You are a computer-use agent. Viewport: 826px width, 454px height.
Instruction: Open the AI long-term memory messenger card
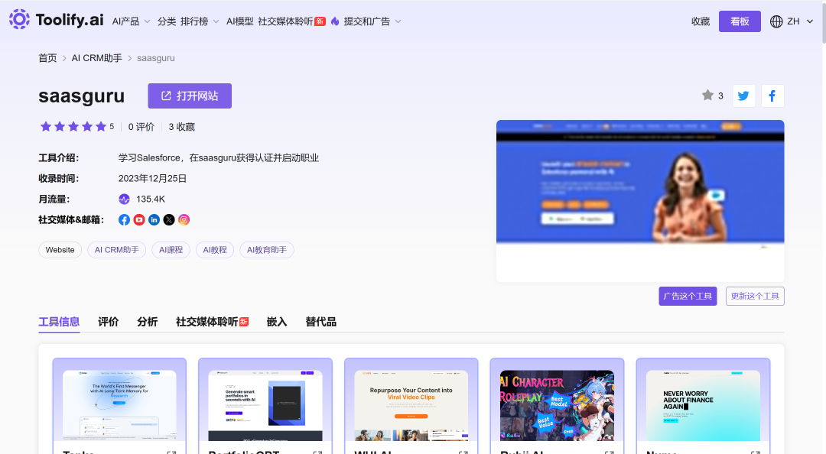[x=119, y=406]
